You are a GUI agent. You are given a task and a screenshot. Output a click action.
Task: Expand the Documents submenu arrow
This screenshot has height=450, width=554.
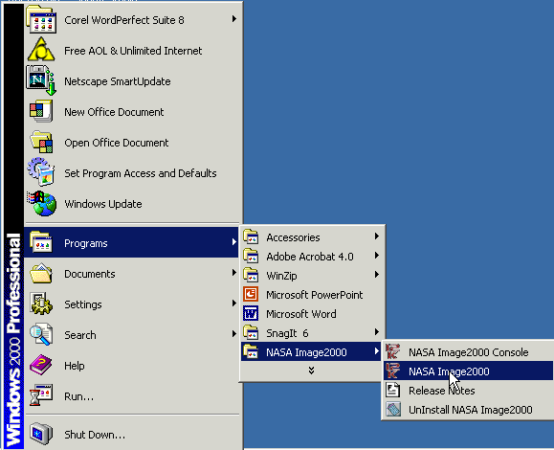(x=233, y=272)
